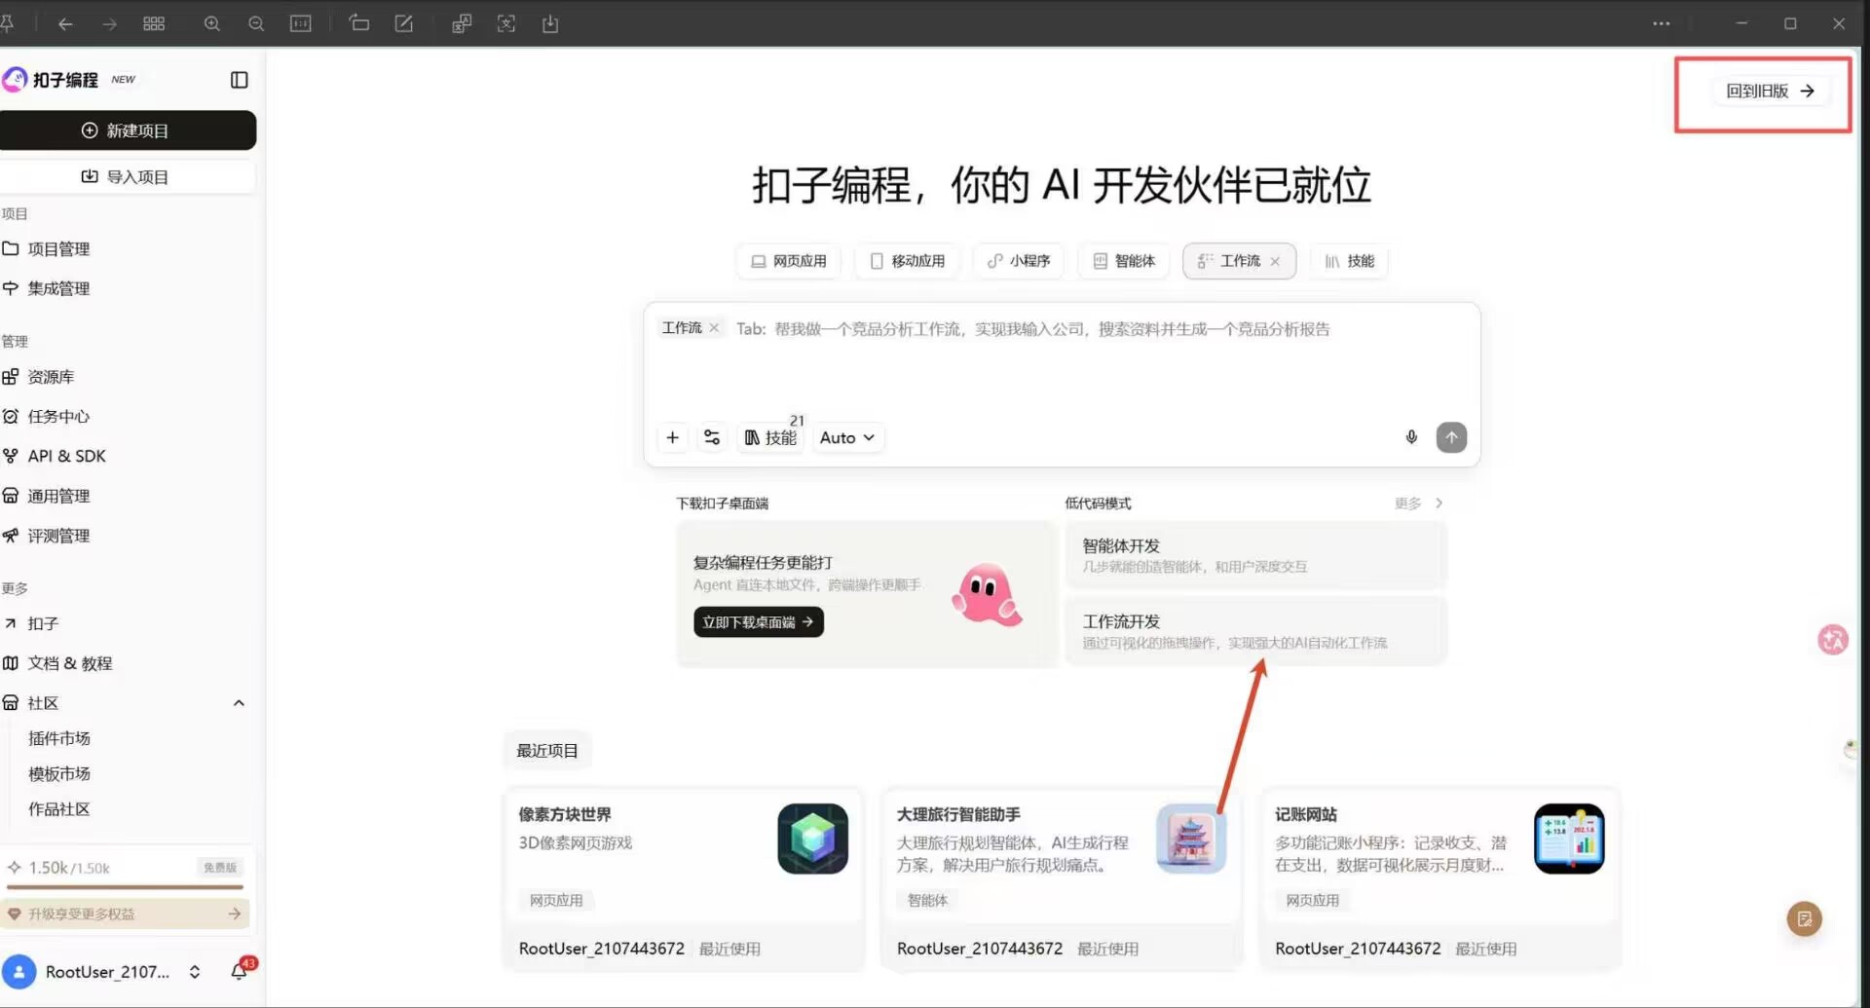The image size is (1870, 1008).
Task: Open the thumbnail grid view in viewer toolbar
Action: point(154,23)
